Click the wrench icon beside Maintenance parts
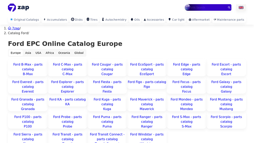 (215, 19)
